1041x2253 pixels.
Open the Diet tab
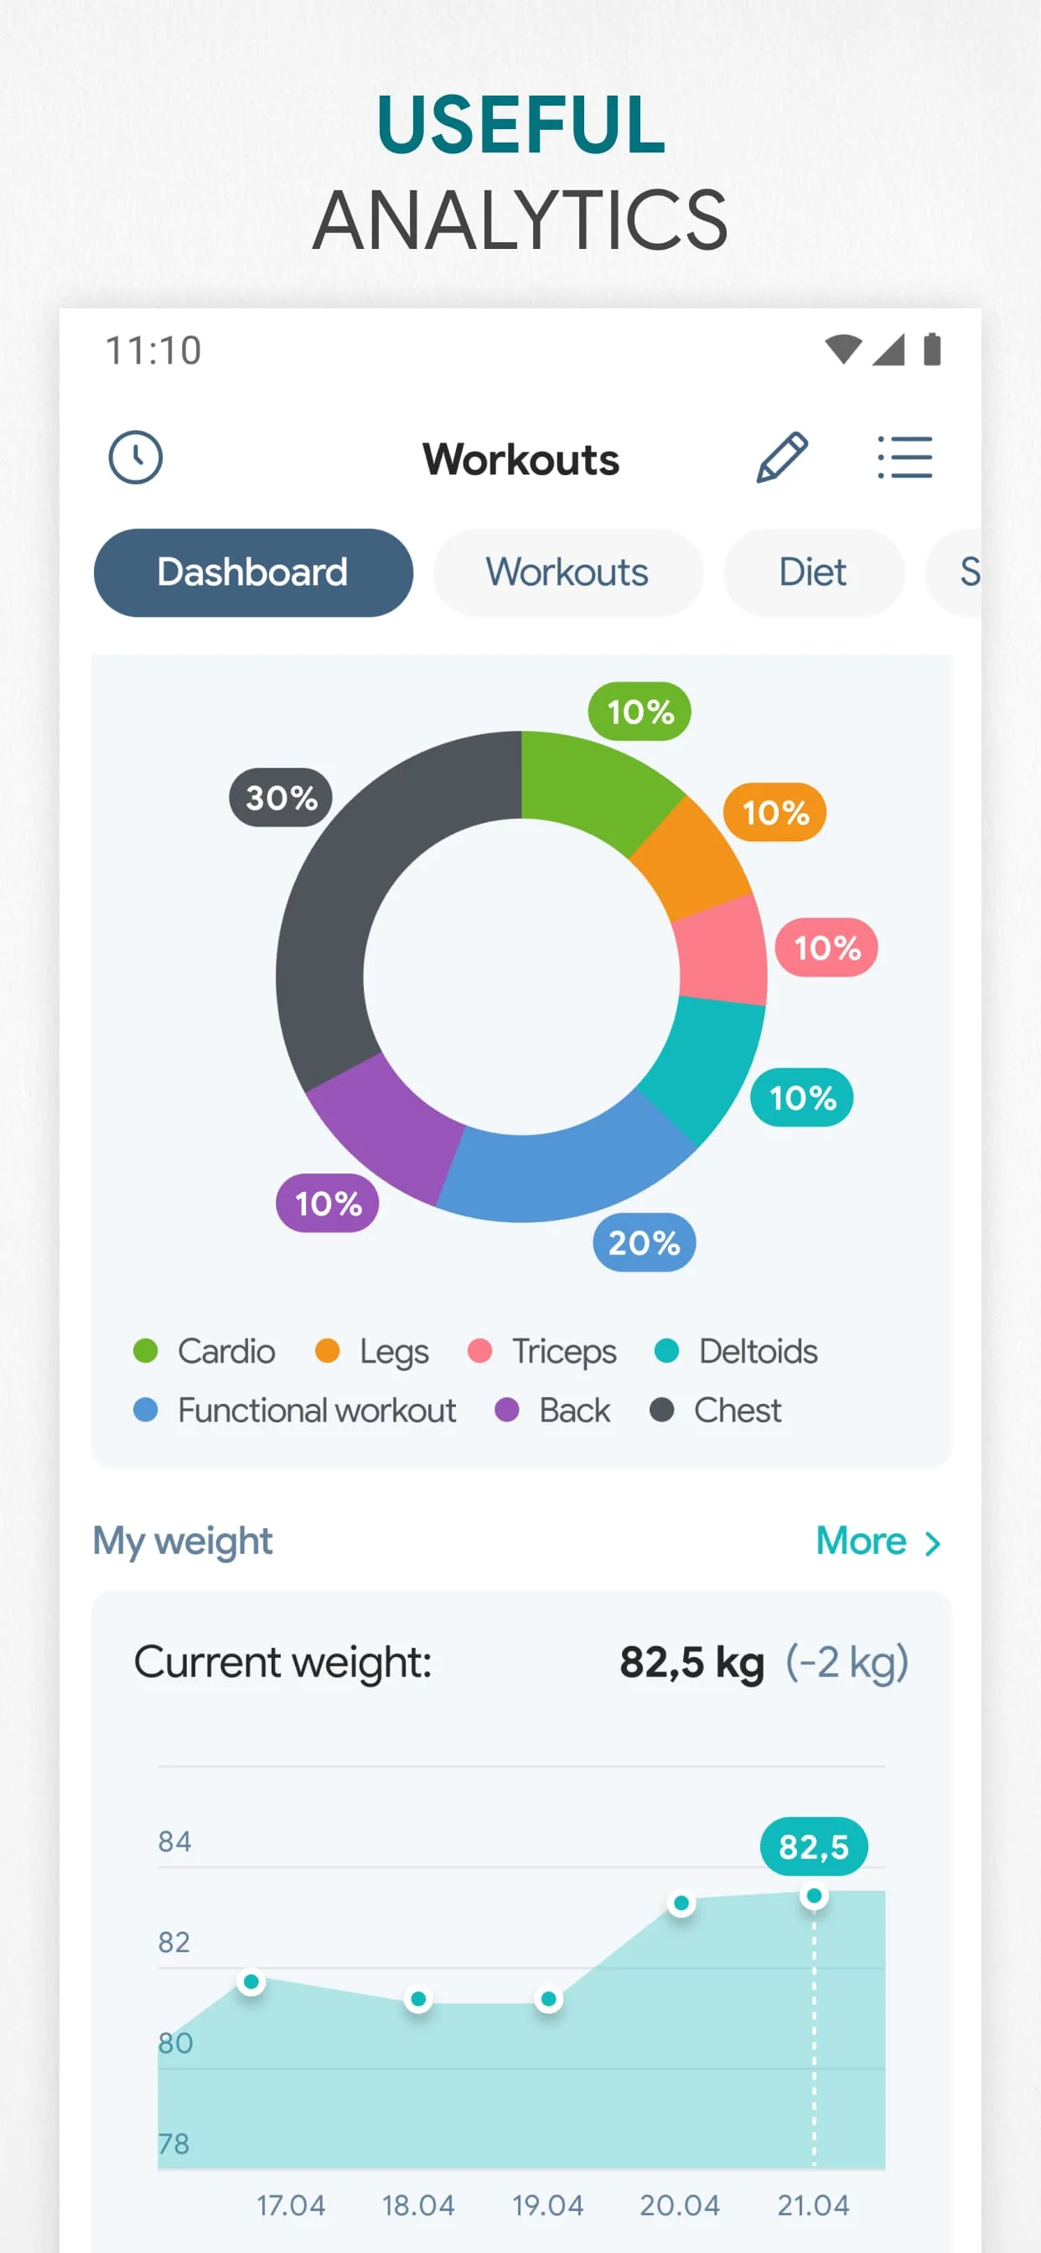click(813, 572)
